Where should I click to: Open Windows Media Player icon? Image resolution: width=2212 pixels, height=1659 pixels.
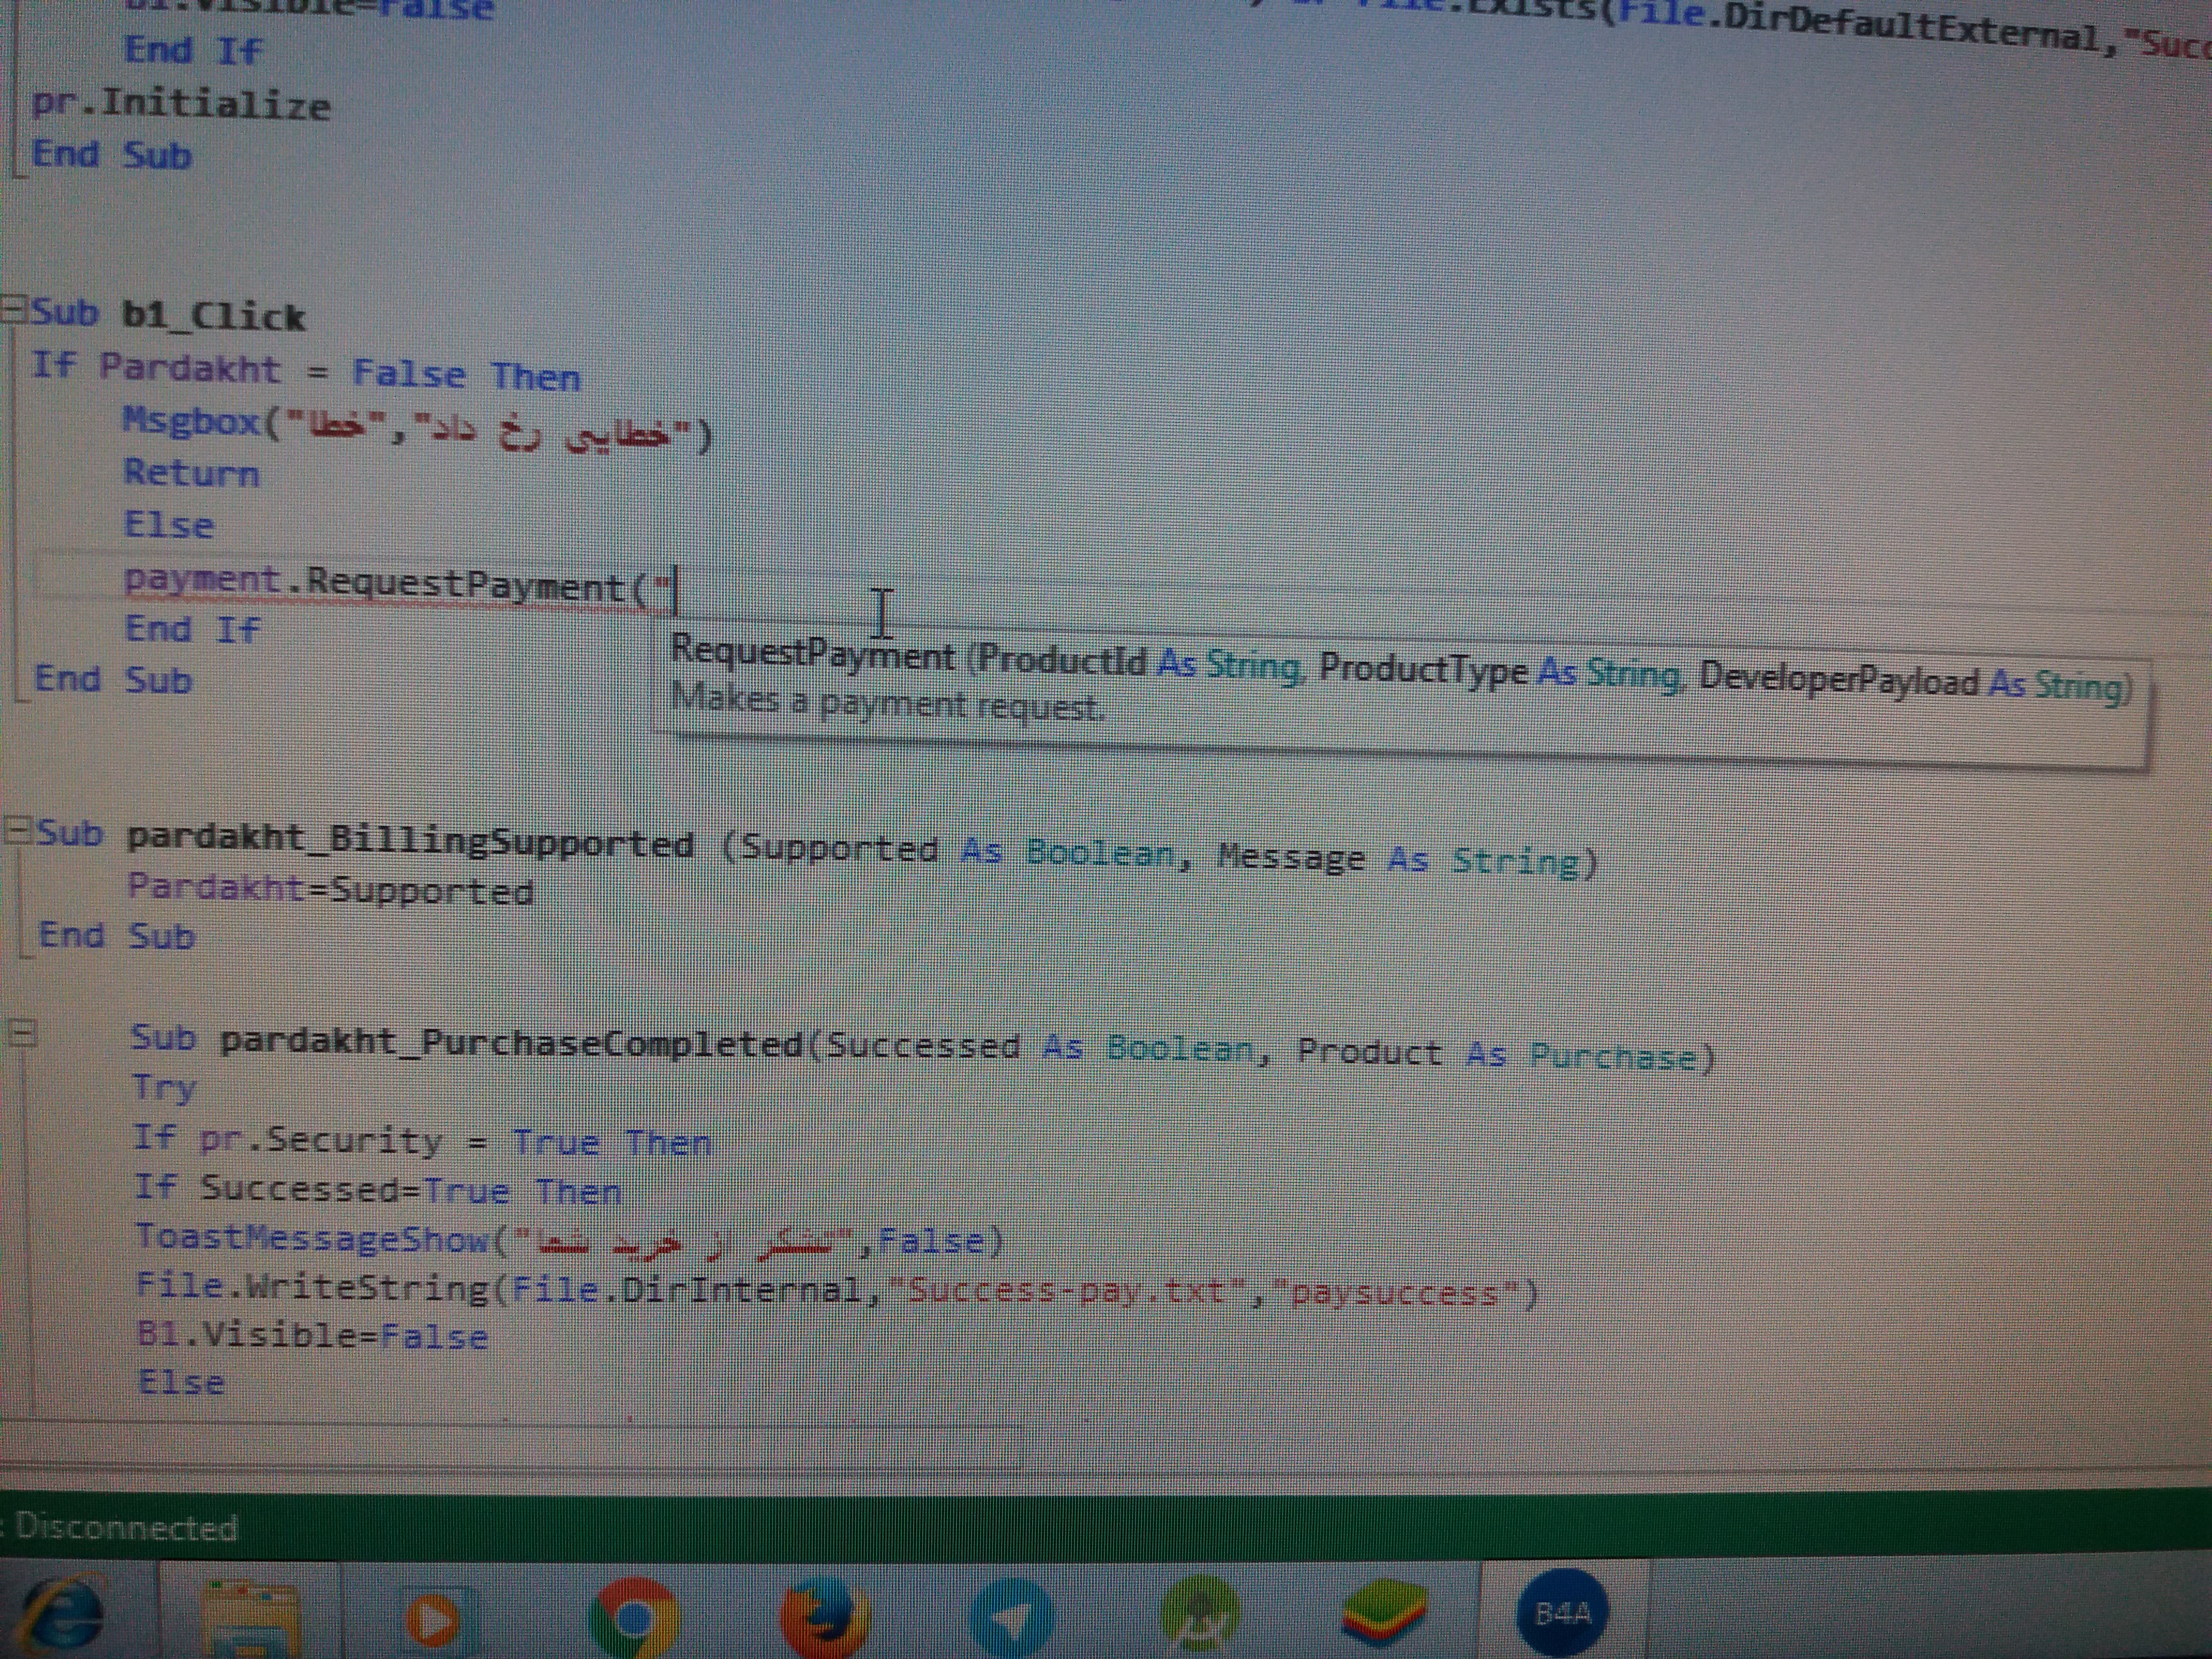434,1618
